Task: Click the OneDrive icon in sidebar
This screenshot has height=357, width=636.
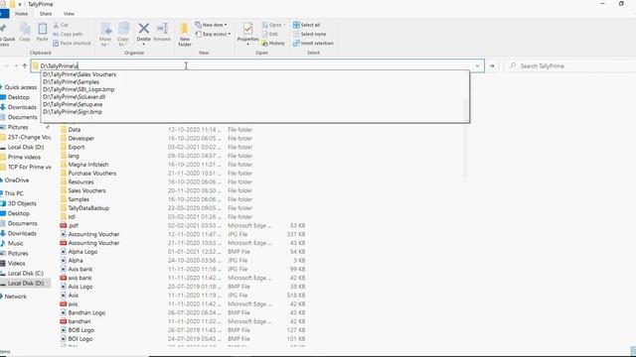Action: pyautogui.click(x=2, y=180)
